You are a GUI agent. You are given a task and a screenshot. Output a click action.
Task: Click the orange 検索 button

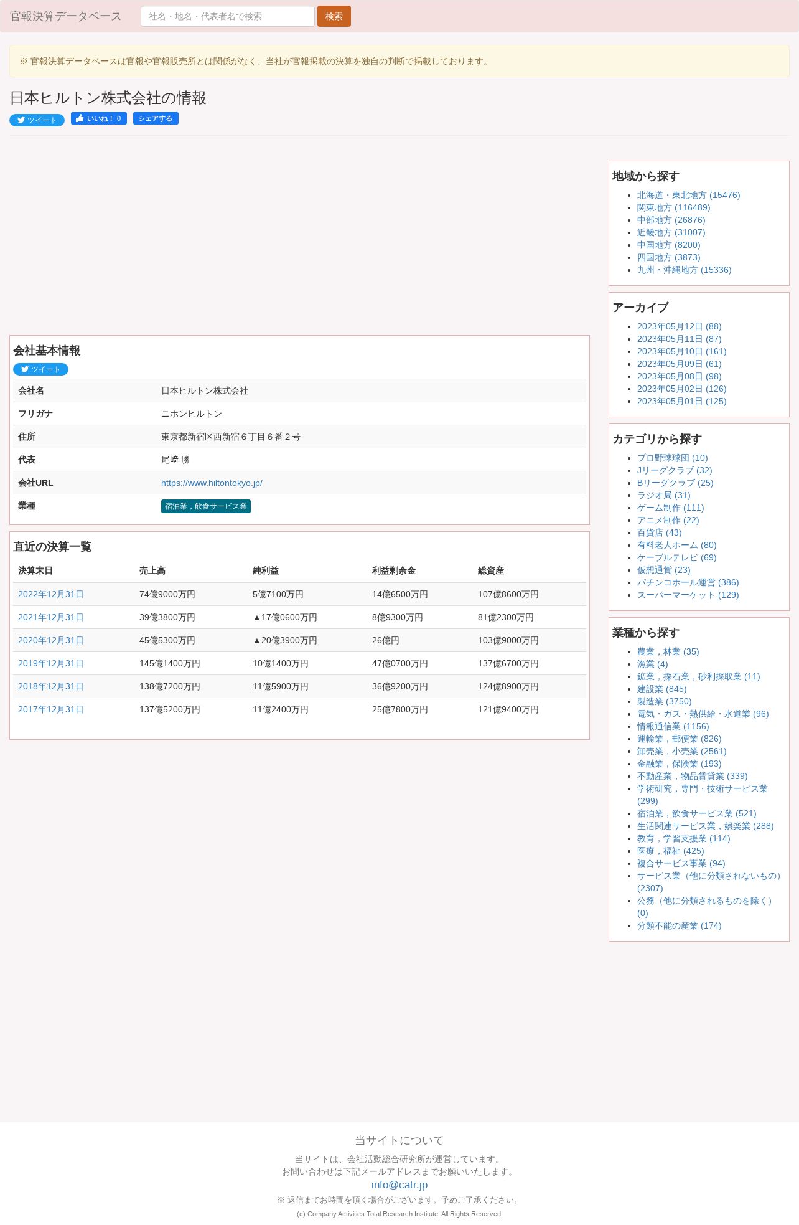[334, 16]
